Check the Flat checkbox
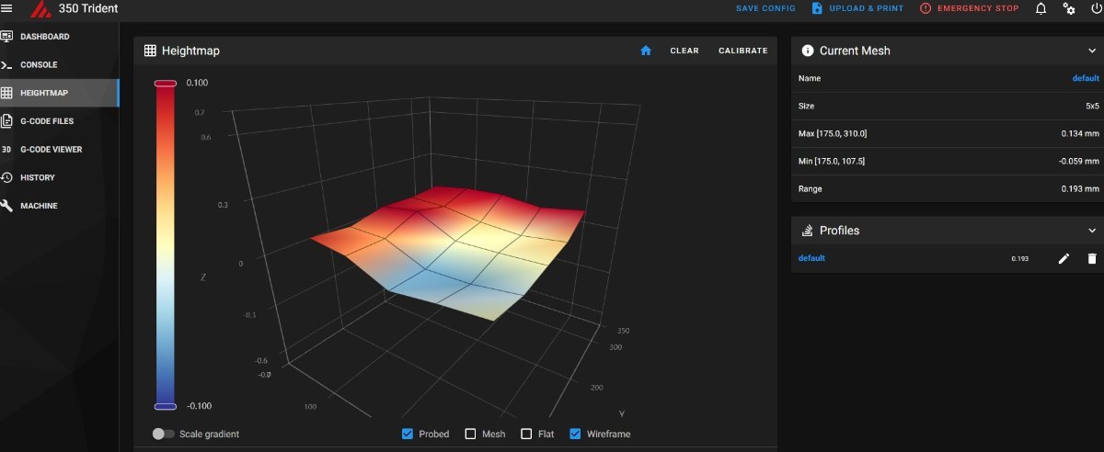The height and width of the screenshot is (452, 1104). click(x=526, y=434)
